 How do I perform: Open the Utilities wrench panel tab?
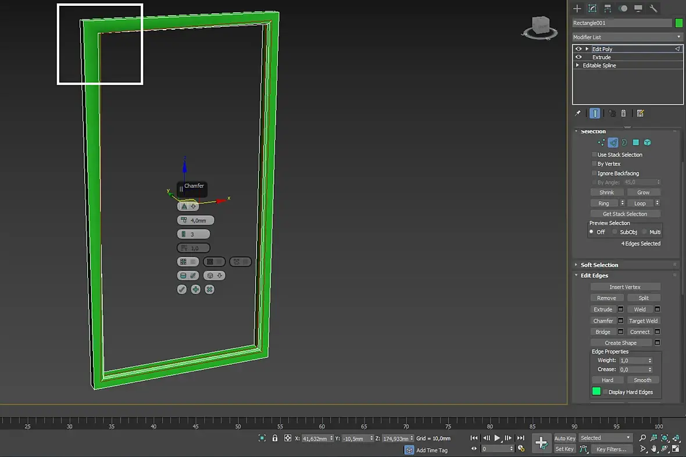coord(653,8)
